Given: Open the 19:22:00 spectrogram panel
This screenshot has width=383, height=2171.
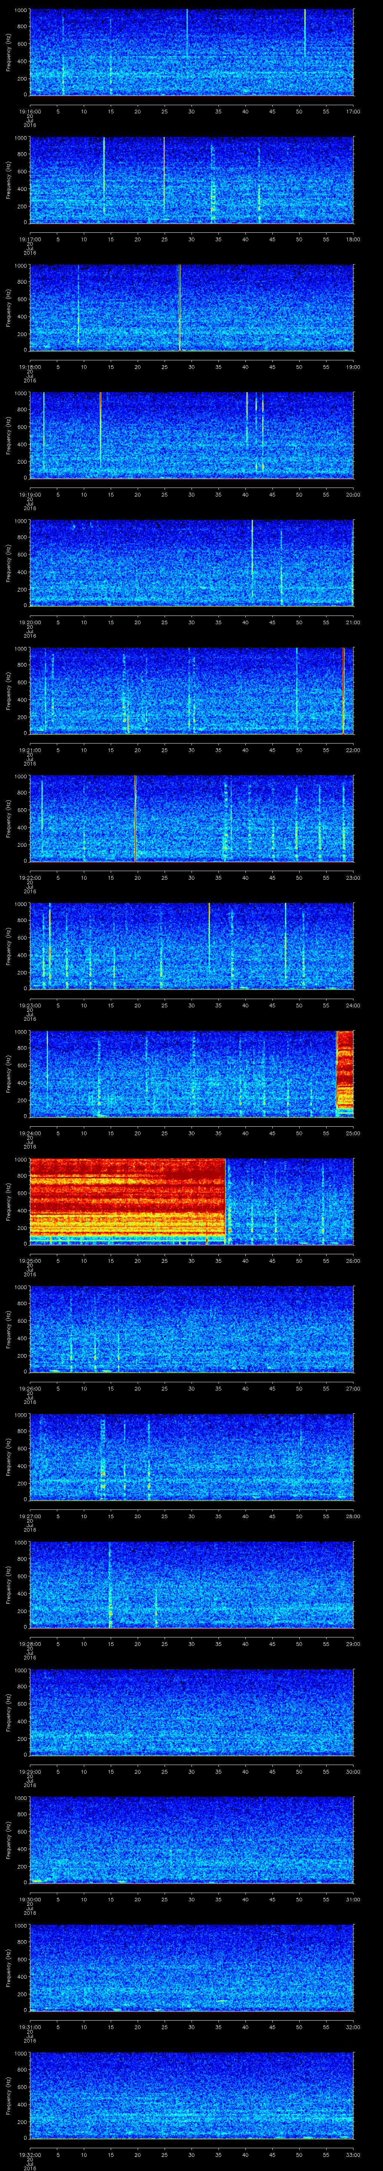Looking at the screenshot, I should pos(192,818).
